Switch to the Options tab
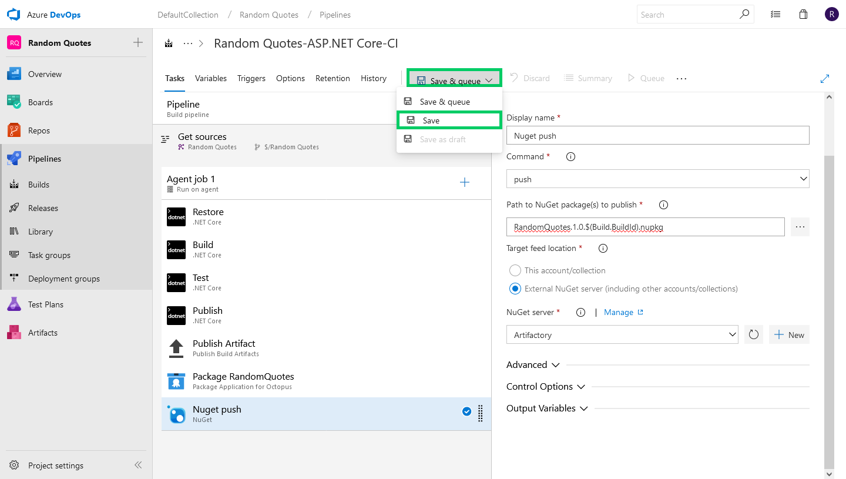Screen dimensions: 846x479 click(290, 78)
